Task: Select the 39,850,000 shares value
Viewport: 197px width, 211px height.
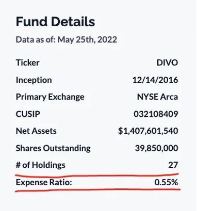Action: pos(156,148)
